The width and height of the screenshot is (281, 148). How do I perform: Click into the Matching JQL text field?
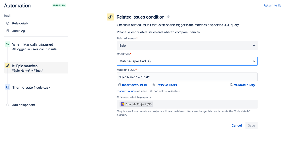[187, 77]
